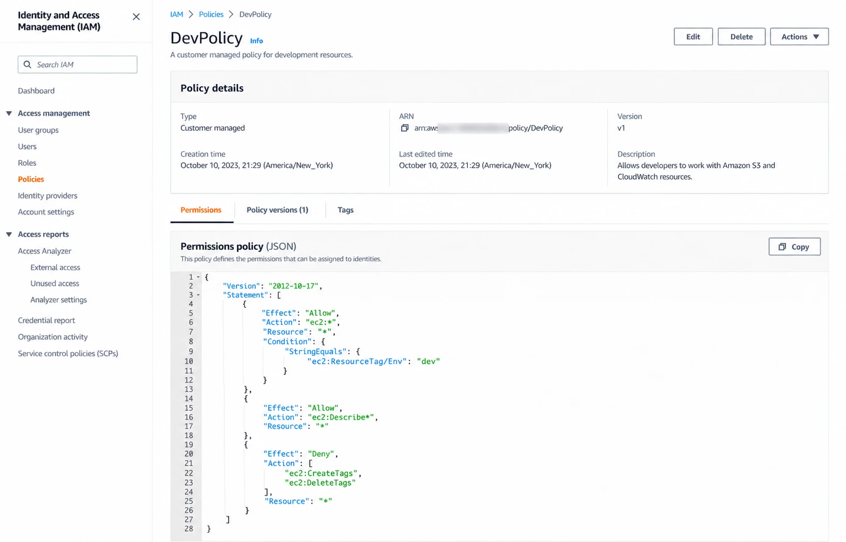This screenshot has width=846, height=542.
Task: Open User groups in the sidebar
Action: pos(38,130)
